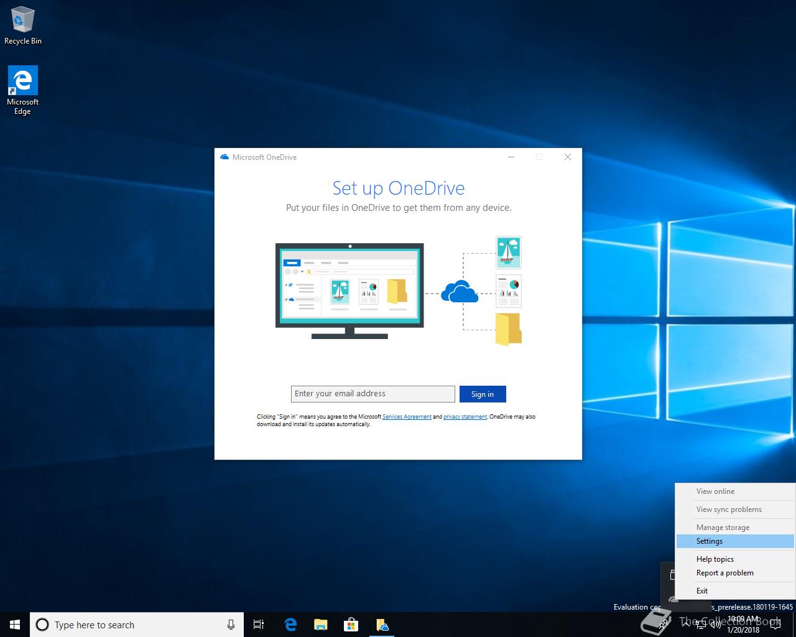Open the privacy statement link
Viewport: 796px width, 637px height.
465,417
